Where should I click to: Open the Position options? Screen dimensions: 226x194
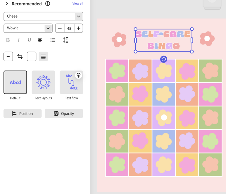(23, 114)
